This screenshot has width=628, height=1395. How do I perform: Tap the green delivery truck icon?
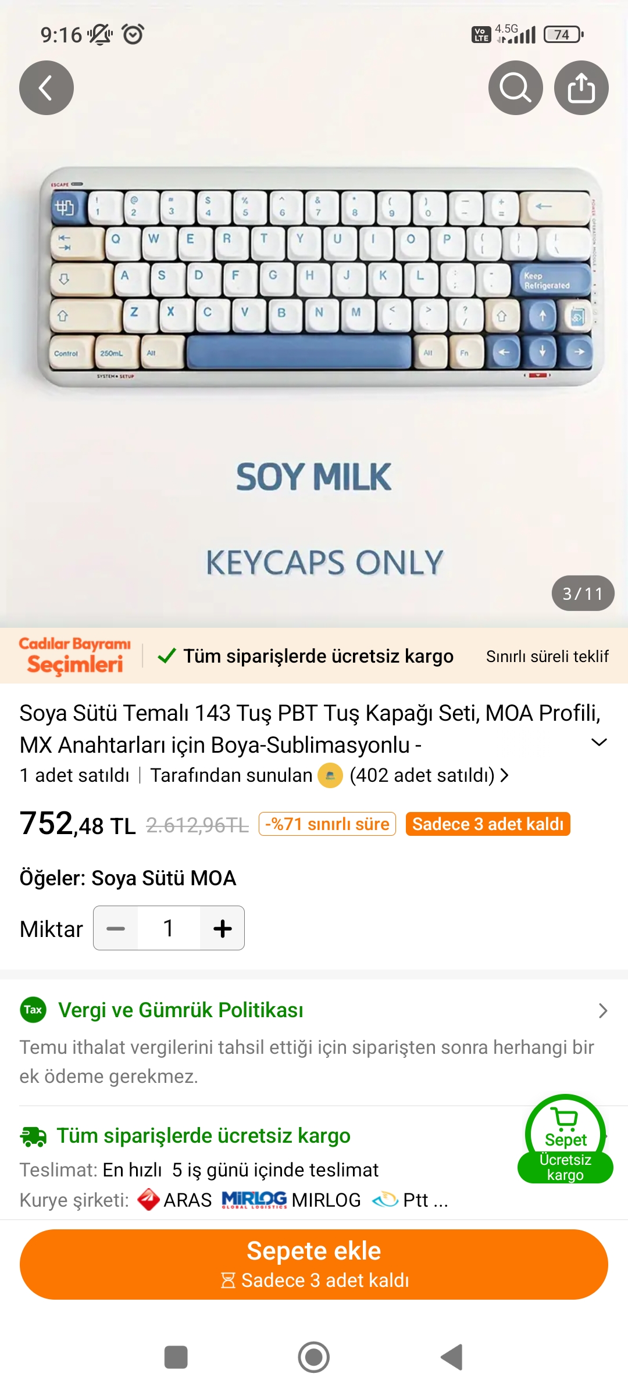point(33,1136)
